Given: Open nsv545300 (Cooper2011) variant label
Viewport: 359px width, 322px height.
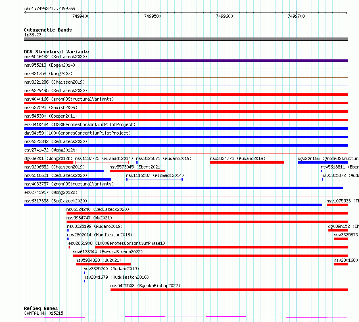Looking at the screenshot, I should 51,116.
